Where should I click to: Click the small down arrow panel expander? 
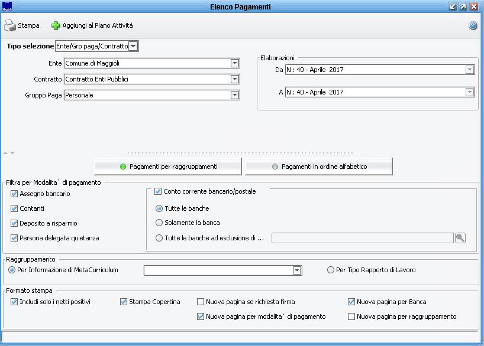(12, 153)
